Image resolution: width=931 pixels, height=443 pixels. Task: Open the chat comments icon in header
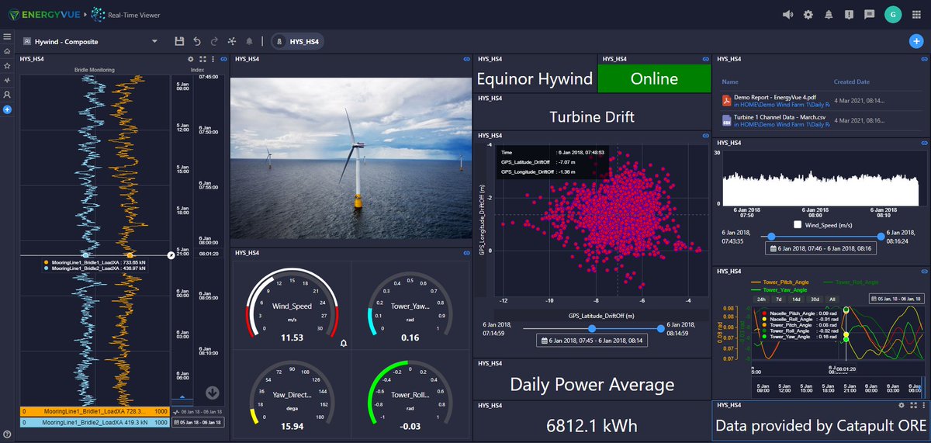[869, 14]
